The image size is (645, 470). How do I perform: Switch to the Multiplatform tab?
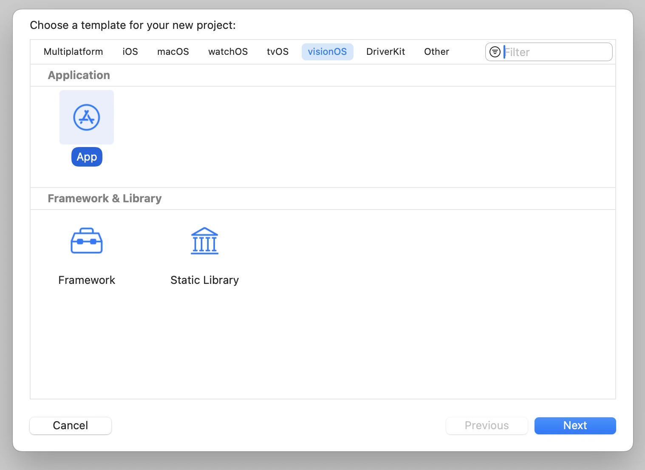click(74, 52)
